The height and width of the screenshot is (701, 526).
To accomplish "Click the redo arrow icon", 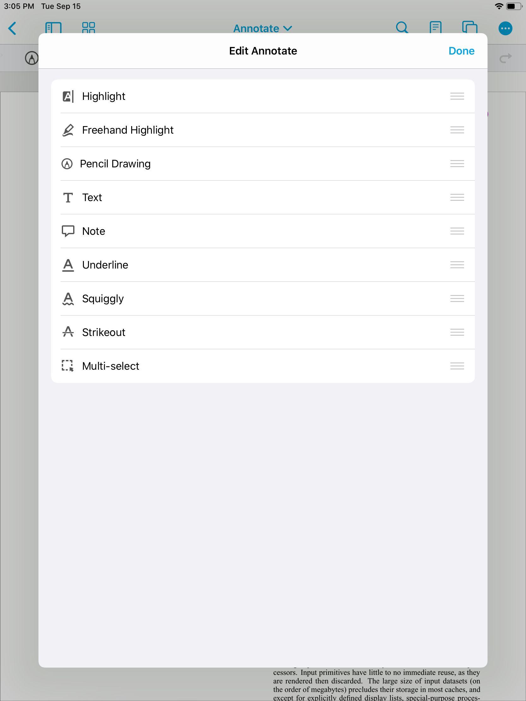I will 505,58.
